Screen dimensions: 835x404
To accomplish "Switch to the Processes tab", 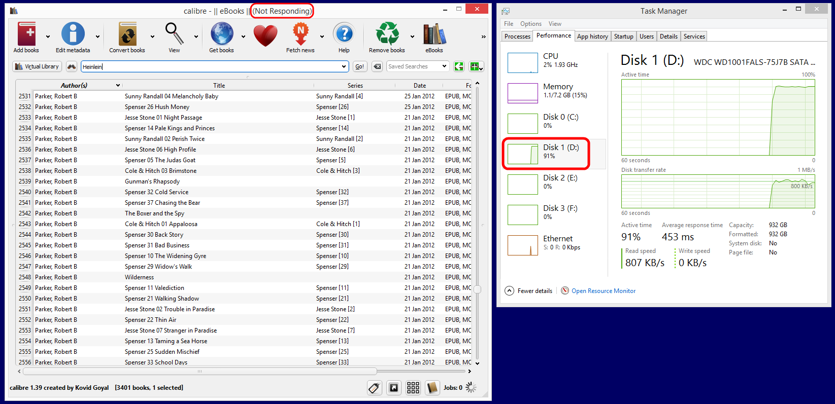I will 517,36.
